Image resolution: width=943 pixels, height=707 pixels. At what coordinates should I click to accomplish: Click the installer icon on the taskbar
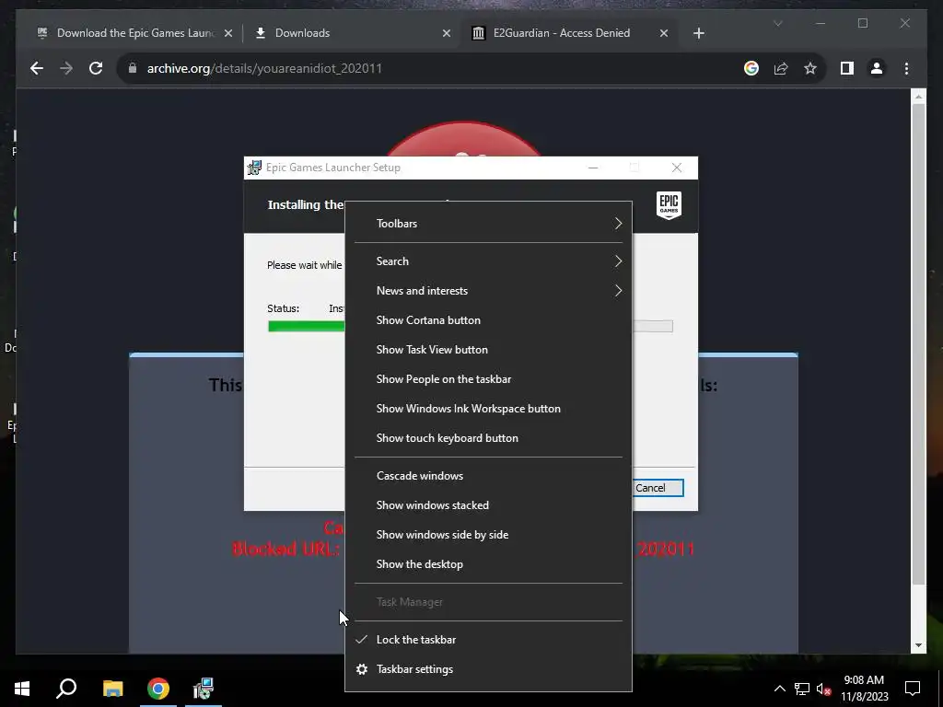[x=204, y=689]
